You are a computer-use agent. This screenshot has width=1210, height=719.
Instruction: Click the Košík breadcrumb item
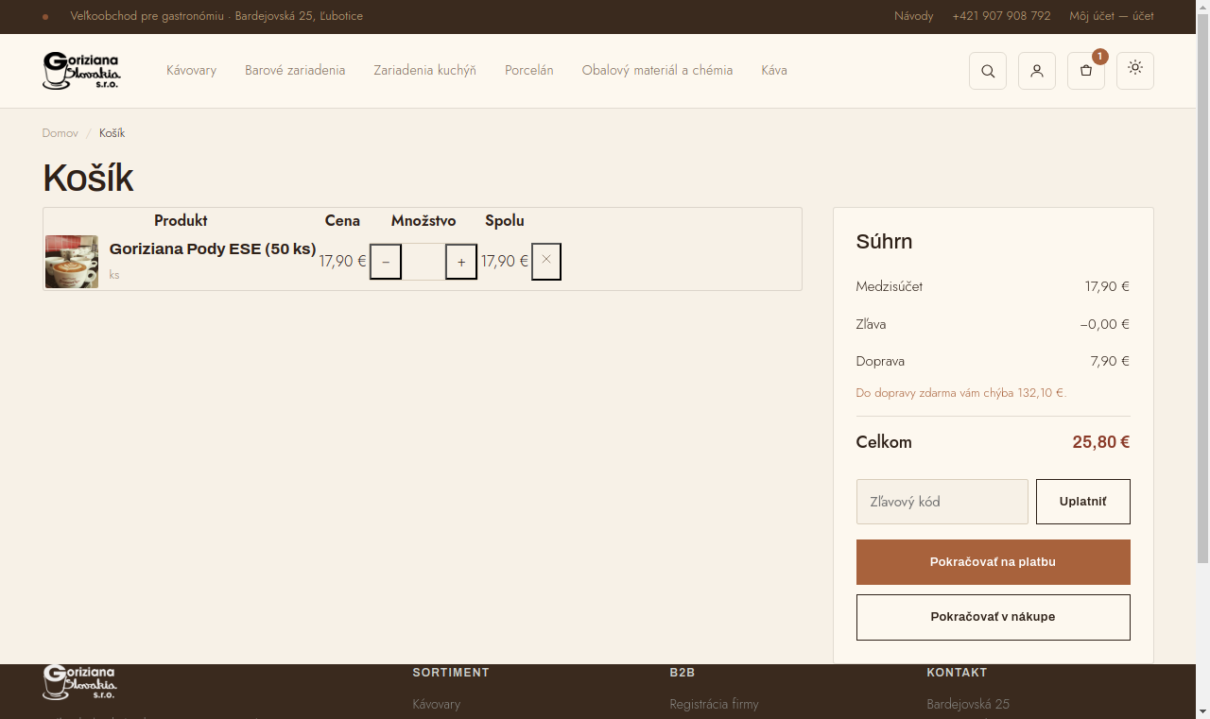click(x=112, y=133)
